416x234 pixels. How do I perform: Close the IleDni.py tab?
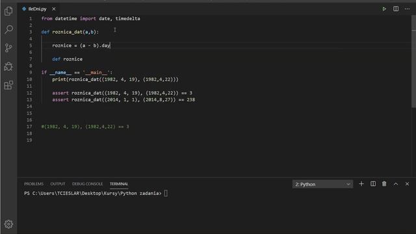pos(54,8)
